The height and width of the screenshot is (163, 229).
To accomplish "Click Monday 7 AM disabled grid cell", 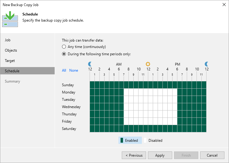I will (126, 92).
